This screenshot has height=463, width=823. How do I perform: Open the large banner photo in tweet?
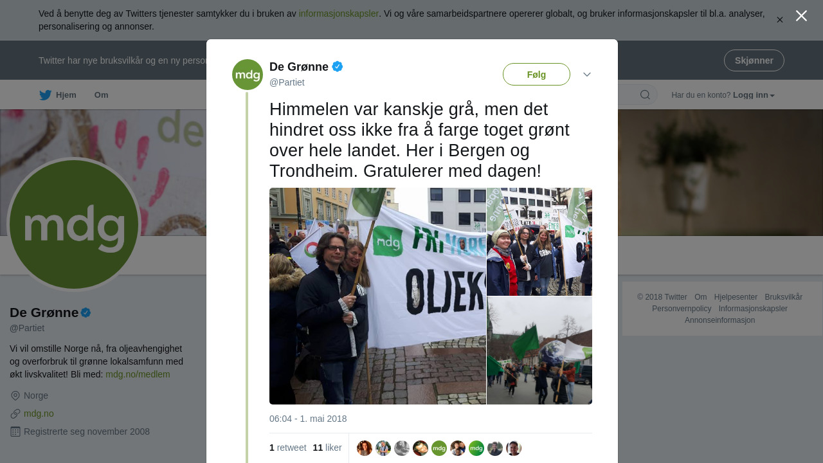[x=377, y=296]
